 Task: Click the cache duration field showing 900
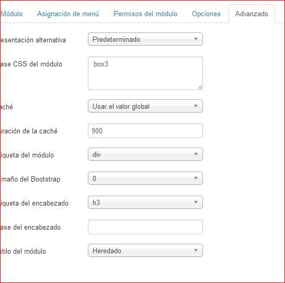point(145,131)
